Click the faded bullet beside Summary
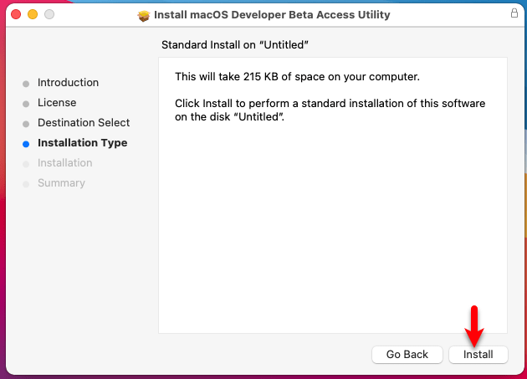This screenshot has width=527, height=379. pos(26,184)
